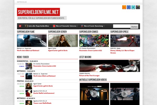The width and height of the screenshot is (157, 105).
Task: Open S.H.I.E.L.D. thumbnail beside Zweite Staffel
Action: click(x=29, y=93)
